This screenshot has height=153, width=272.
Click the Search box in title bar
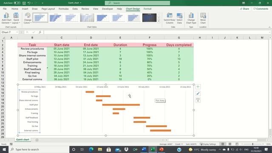click(137, 3)
